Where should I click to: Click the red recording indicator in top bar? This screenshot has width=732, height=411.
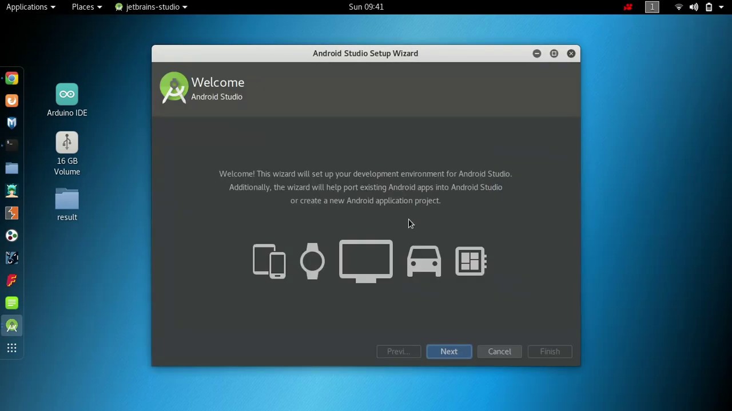[x=628, y=7]
